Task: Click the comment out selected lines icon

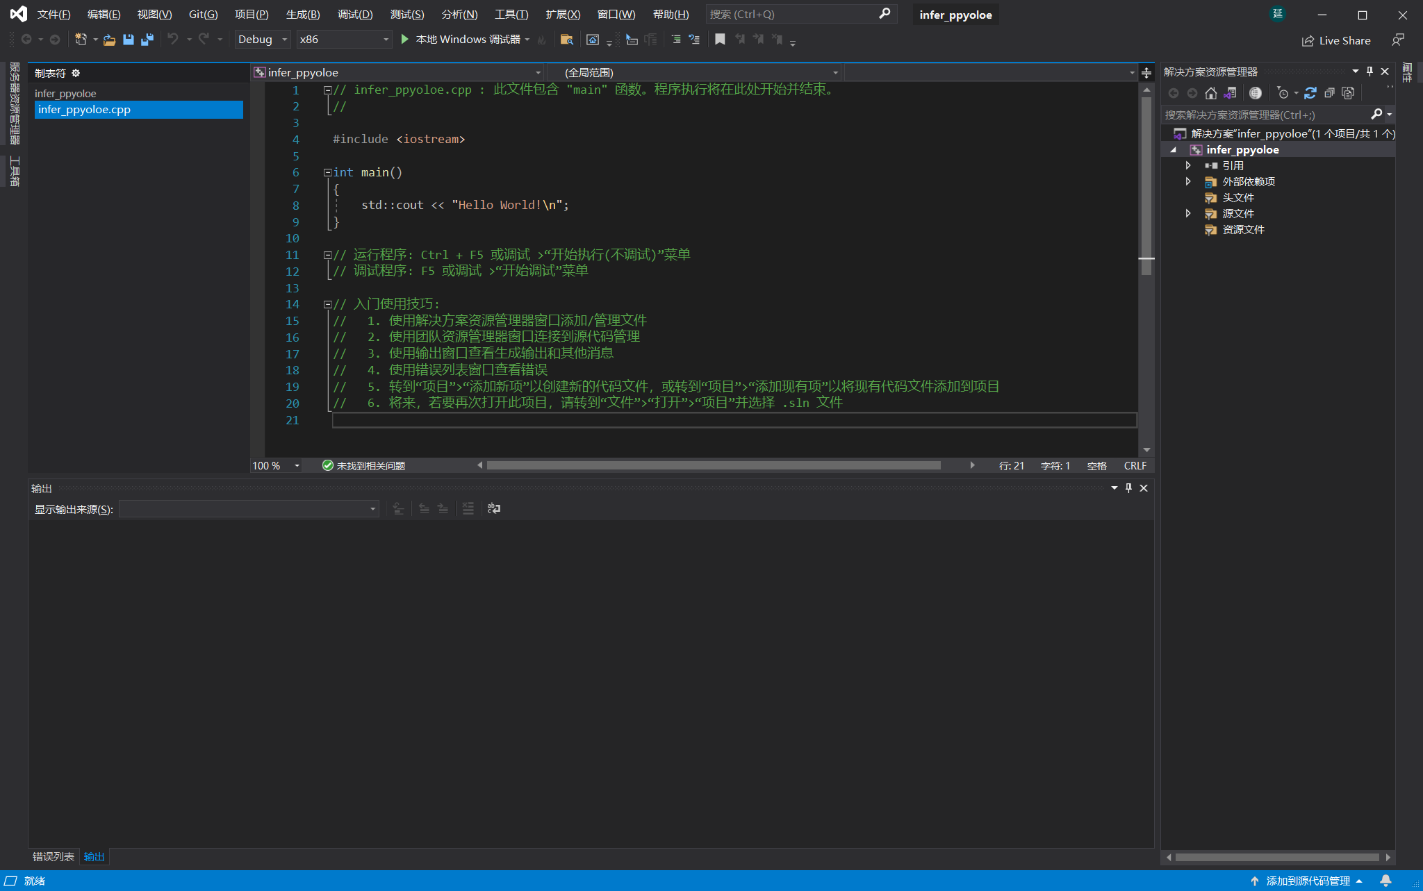Action: 675,40
